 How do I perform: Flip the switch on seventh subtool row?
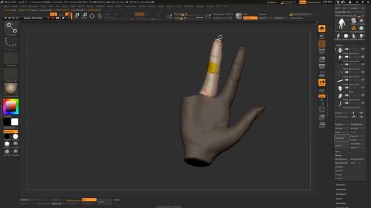pyautogui.click(x=347, y=95)
